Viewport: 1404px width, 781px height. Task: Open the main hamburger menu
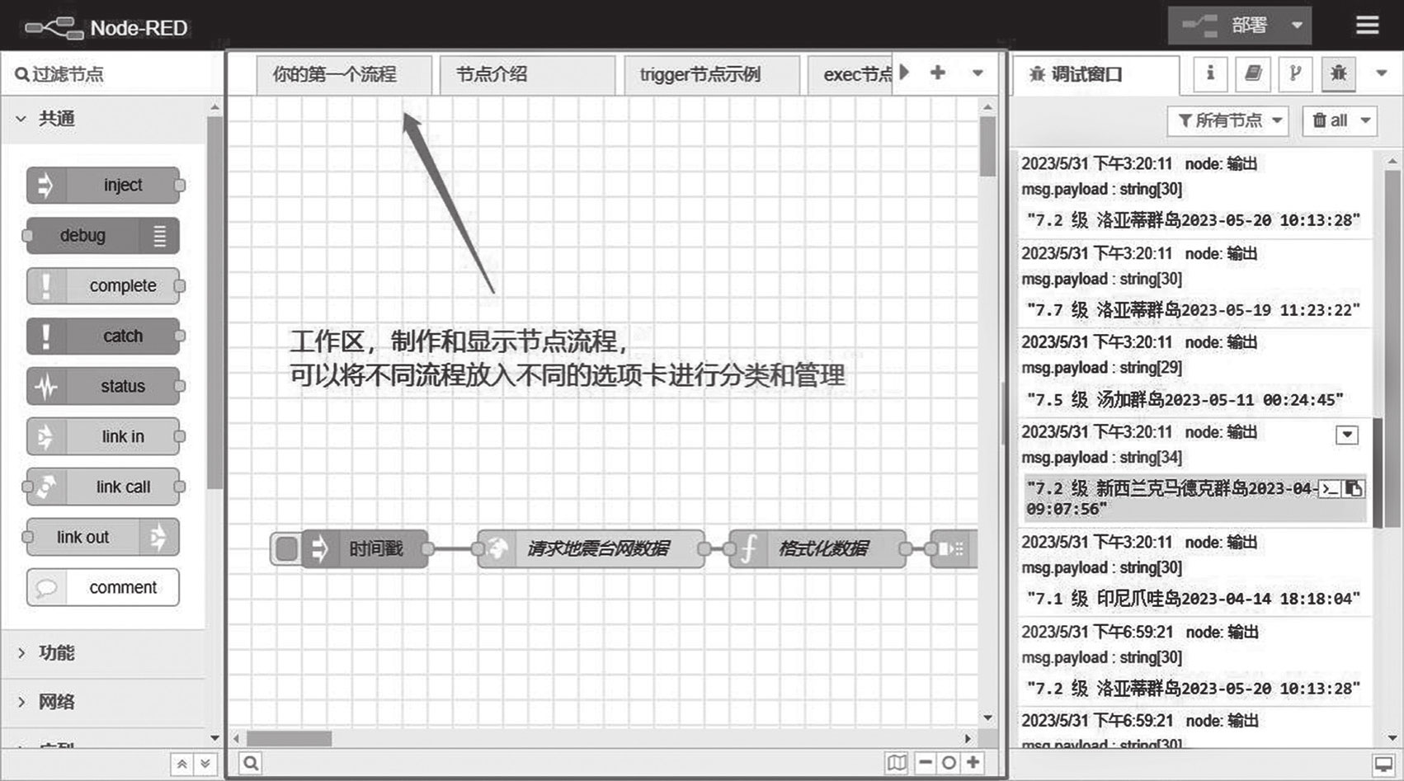tap(1367, 26)
